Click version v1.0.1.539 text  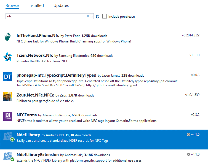192,95
